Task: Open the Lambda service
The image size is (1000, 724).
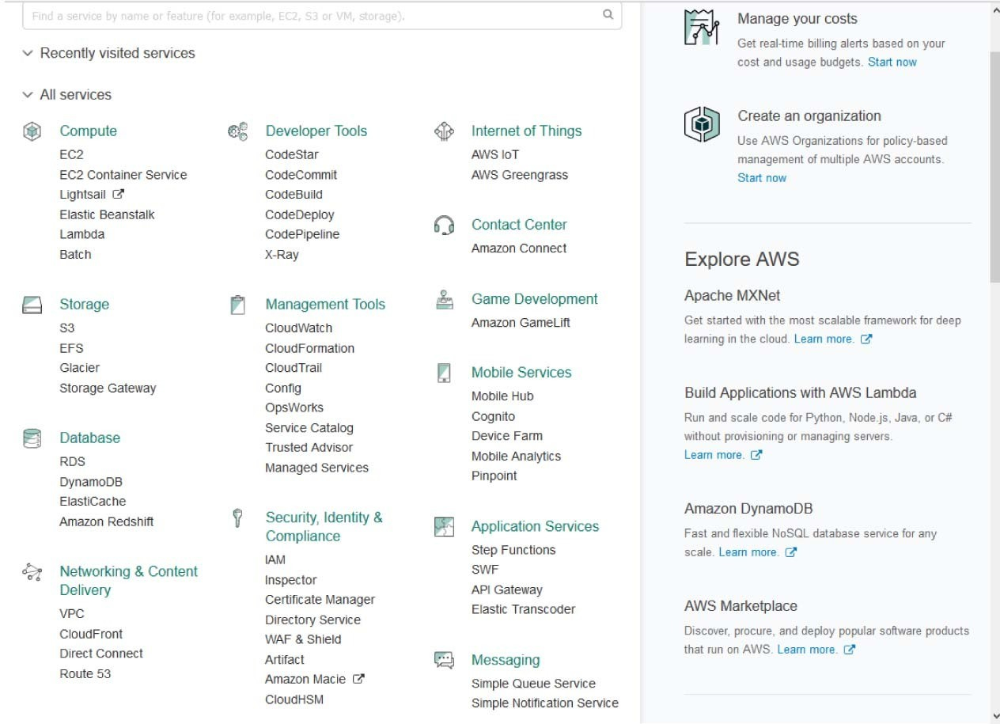Action: click(x=81, y=234)
